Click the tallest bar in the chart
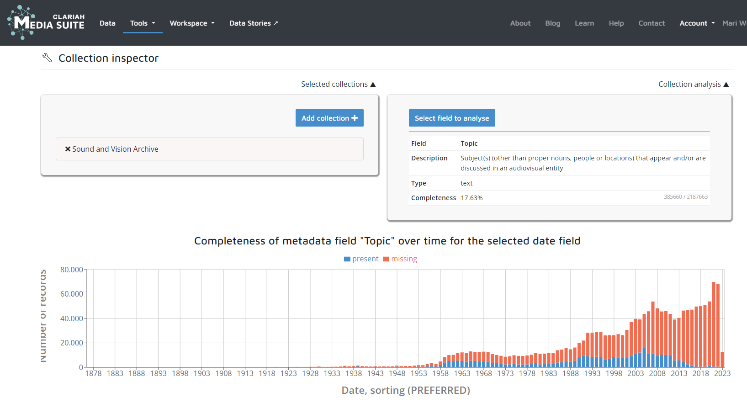The height and width of the screenshot is (403, 747). [714, 324]
